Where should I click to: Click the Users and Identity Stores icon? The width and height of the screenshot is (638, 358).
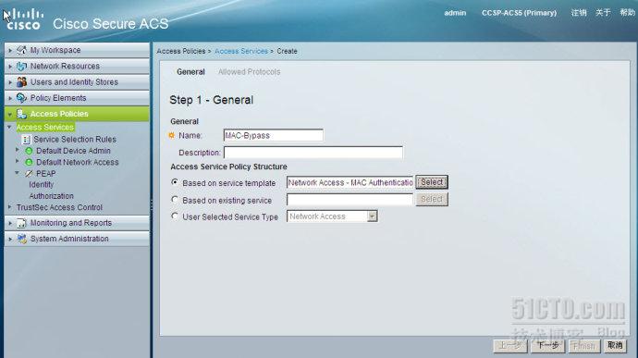[x=21, y=81]
